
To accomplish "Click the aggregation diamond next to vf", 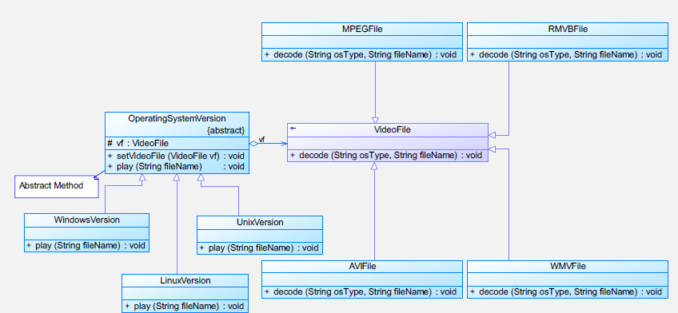I will (253, 144).
